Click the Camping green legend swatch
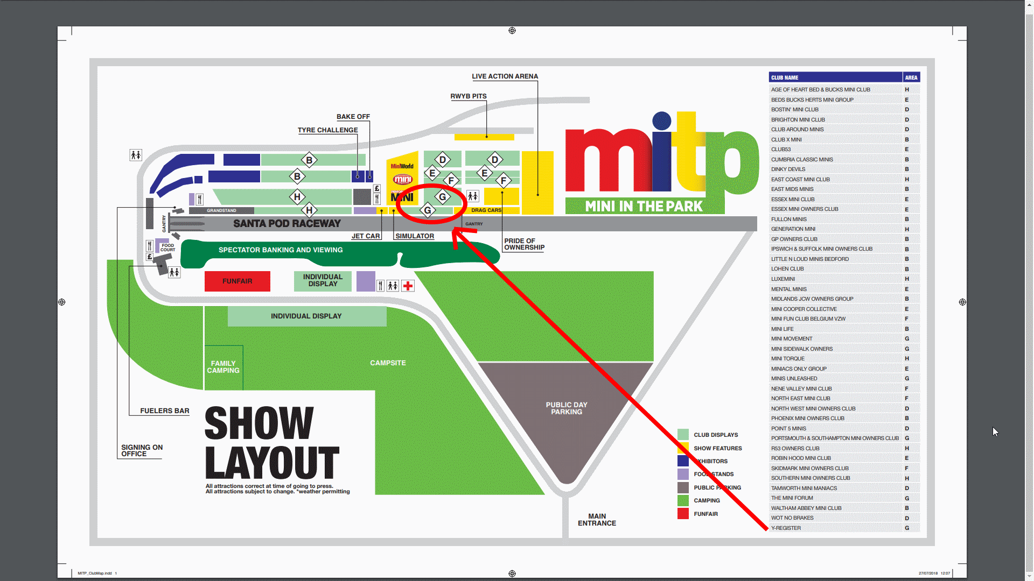 point(683,500)
